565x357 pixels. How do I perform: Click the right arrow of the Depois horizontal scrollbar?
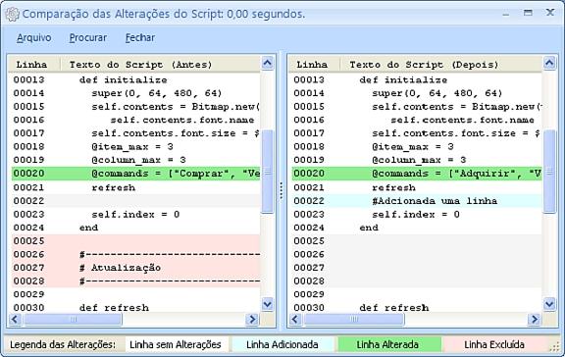point(535,319)
